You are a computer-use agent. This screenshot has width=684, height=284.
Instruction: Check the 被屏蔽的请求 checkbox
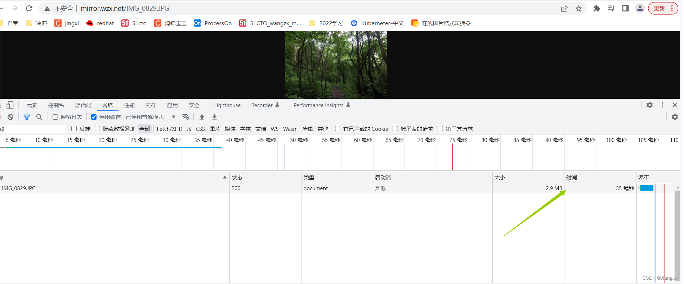395,129
